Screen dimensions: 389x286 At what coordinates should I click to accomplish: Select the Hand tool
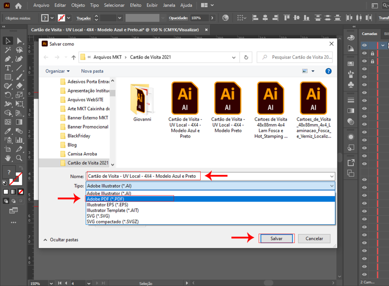tap(8, 158)
